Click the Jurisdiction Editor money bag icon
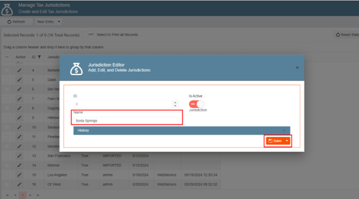The width and height of the screenshot is (359, 199). pyautogui.click(x=76, y=69)
